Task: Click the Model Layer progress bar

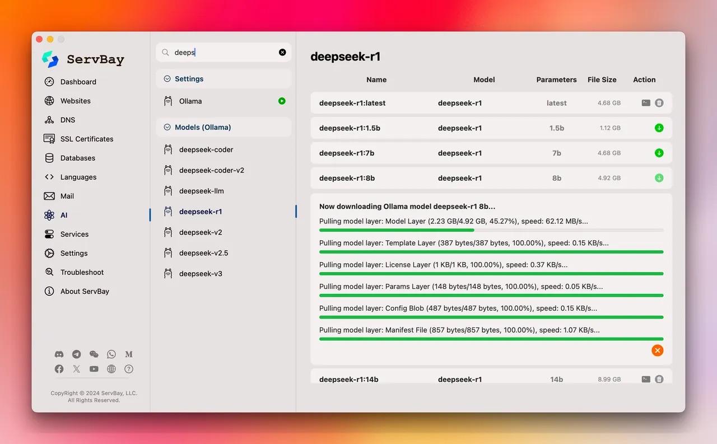Action: tap(491, 230)
